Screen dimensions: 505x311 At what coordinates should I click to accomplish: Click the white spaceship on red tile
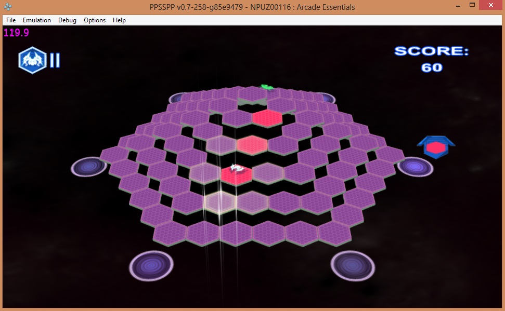237,168
